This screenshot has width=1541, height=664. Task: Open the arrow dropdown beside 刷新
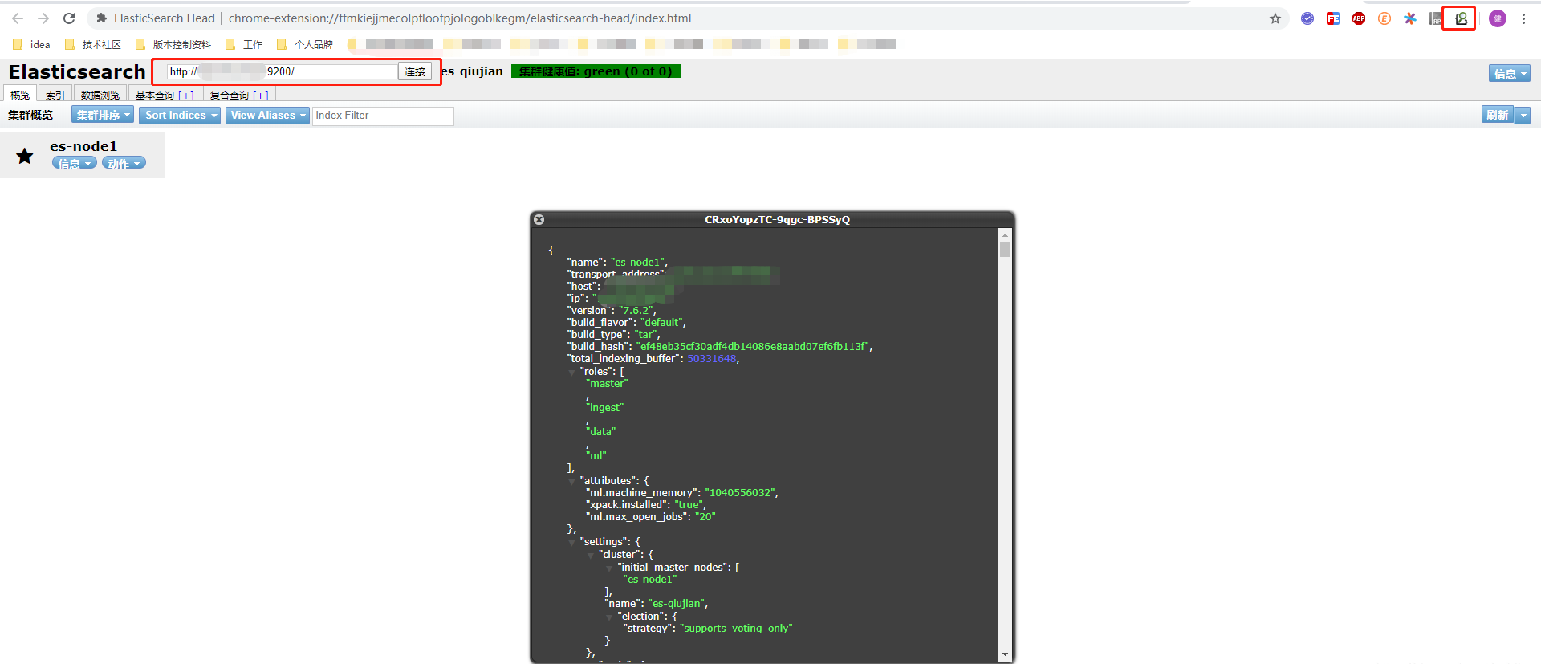click(x=1523, y=115)
